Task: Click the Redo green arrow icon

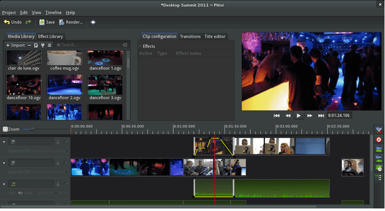Action: click(x=28, y=22)
